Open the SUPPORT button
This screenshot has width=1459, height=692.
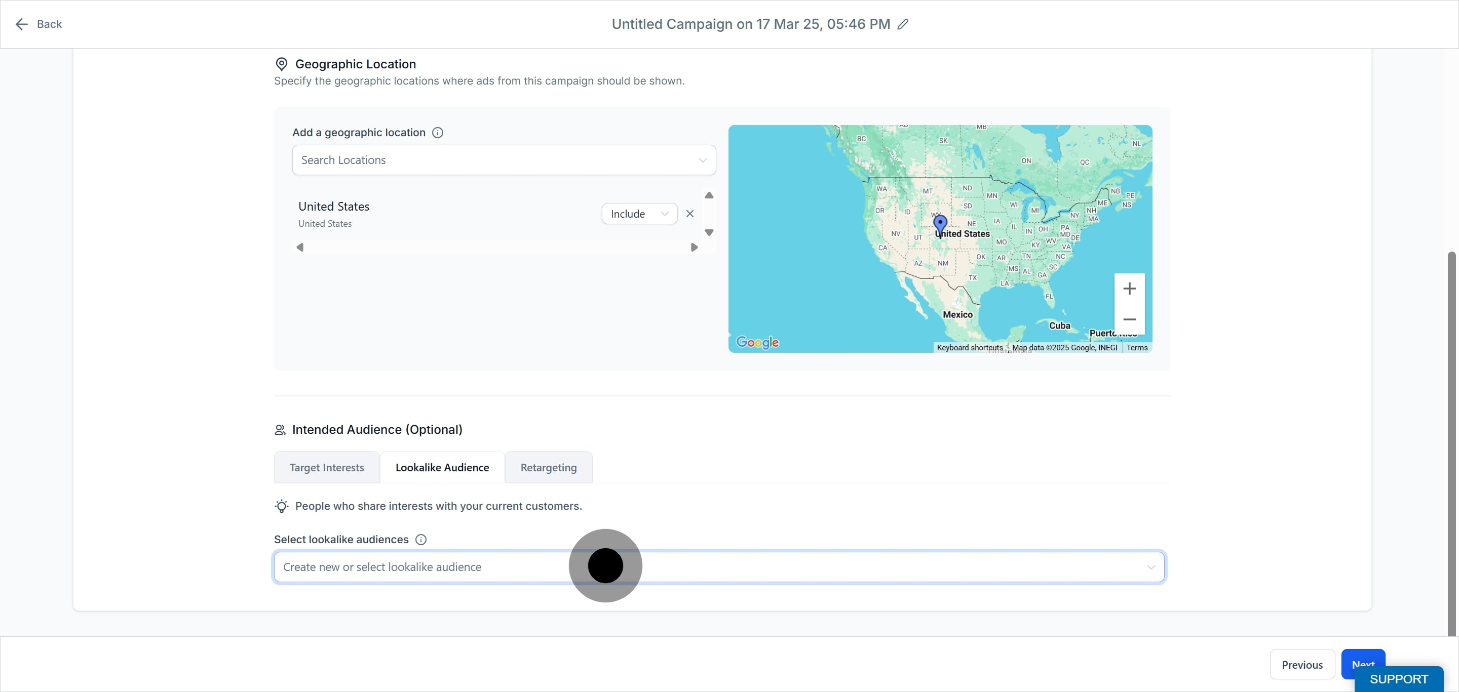[x=1399, y=679]
